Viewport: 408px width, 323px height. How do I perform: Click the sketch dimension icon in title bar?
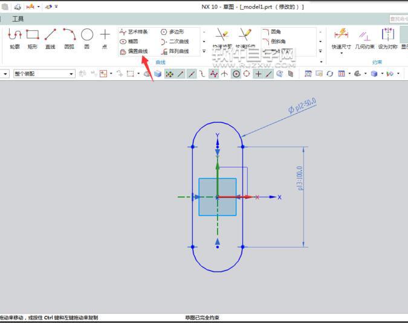click(x=30, y=7)
